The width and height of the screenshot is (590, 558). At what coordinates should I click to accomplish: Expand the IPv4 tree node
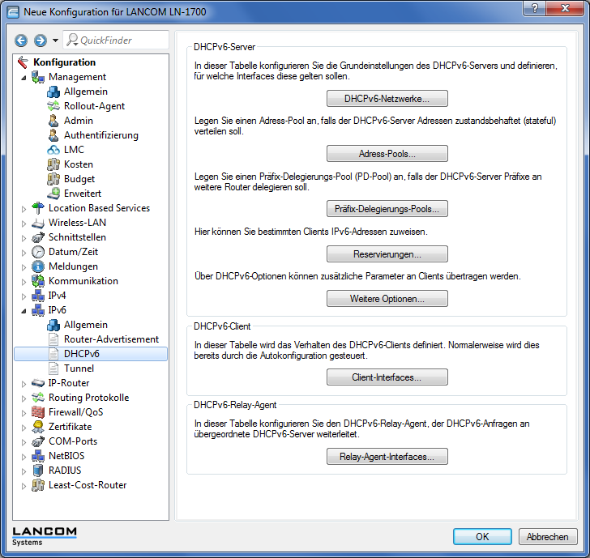coord(24,296)
